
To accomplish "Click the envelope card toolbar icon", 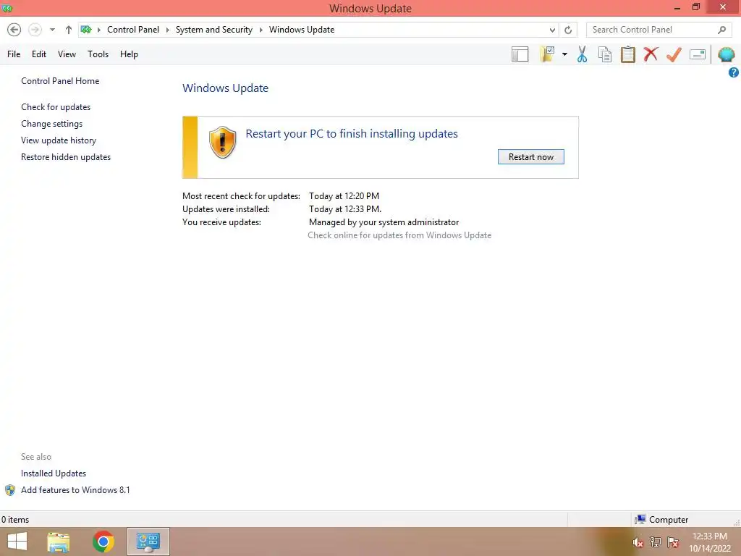I will [697, 54].
